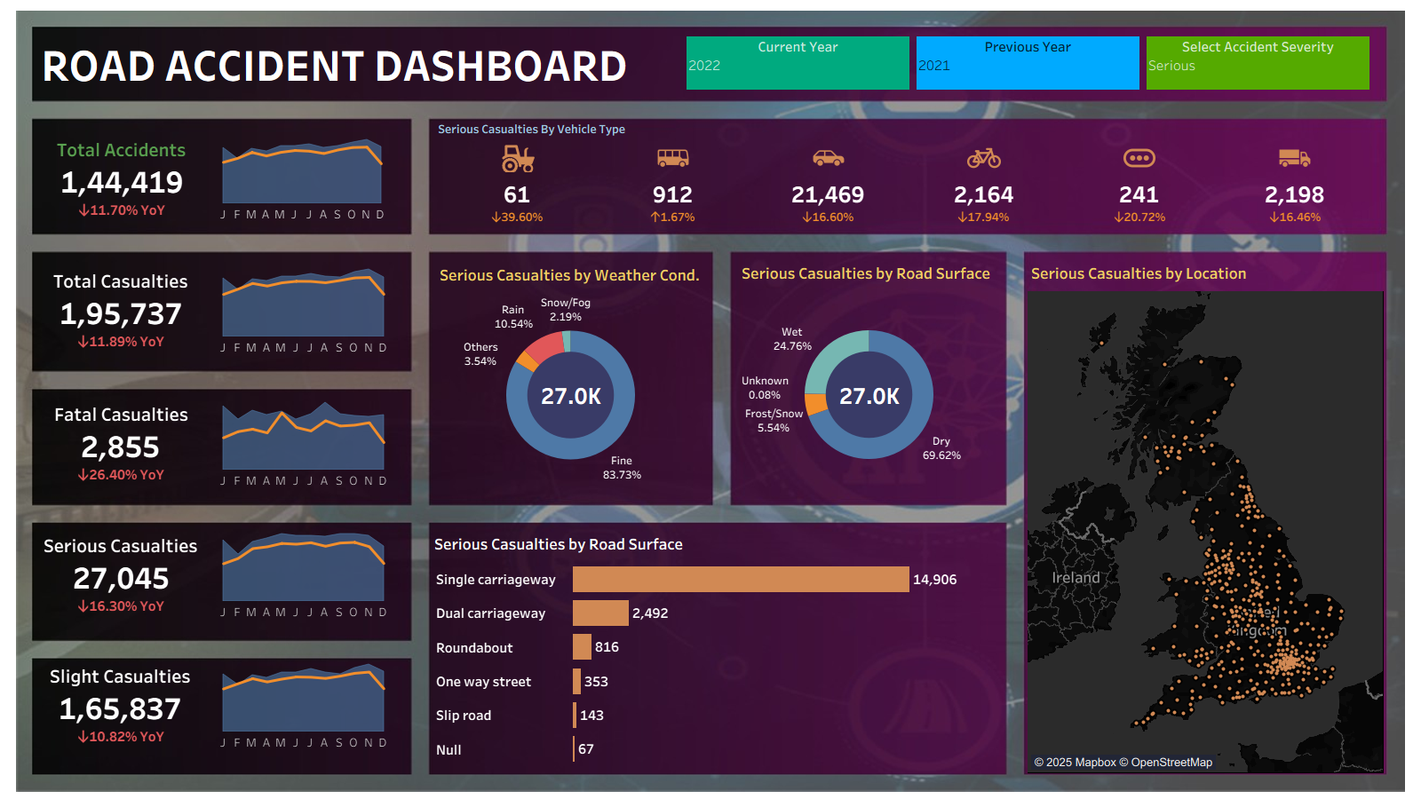
Task: Select the Fatal Casualties monthly sparkline chart
Action: coord(303,436)
